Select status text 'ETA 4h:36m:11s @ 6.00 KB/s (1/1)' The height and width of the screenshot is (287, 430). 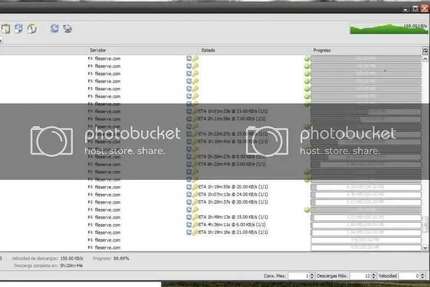(x=232, y=225)
